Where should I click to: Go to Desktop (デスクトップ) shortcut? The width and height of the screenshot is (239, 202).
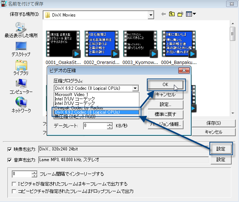click(x=21, y=49)
